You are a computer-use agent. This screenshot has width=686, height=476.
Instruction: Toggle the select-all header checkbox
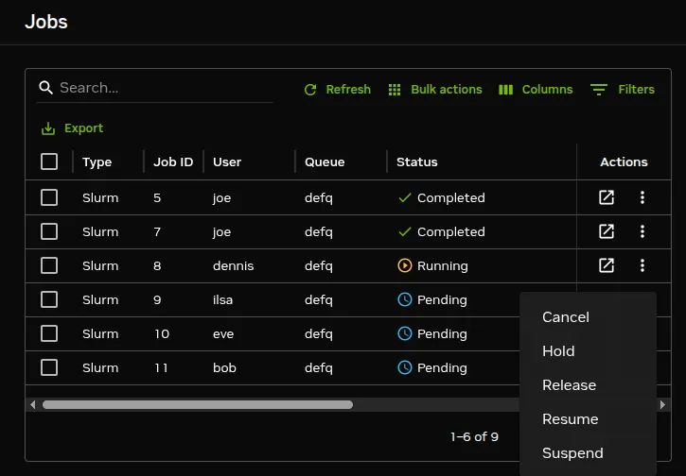[49, 161]
